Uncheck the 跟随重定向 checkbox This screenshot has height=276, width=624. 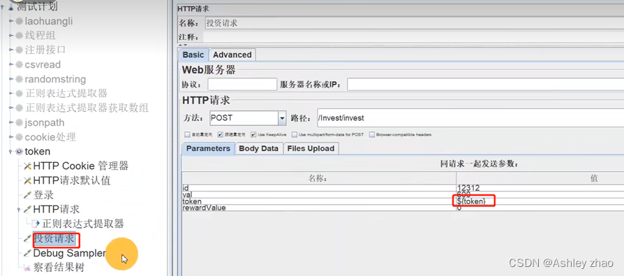pyautogui.click(x=220, y=135)
